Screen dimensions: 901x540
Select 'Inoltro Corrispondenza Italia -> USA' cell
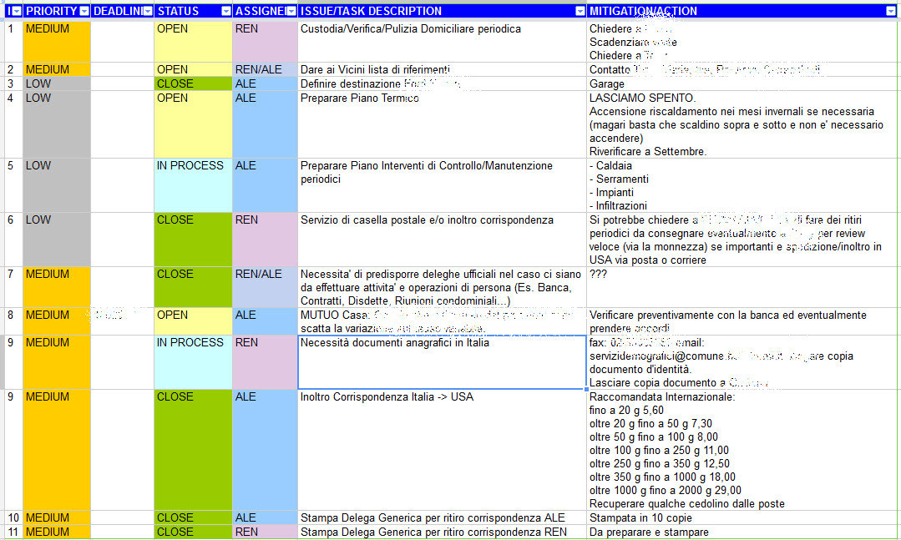coord(442,450)
